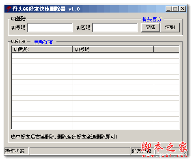Click the QQ好友 group label
The width and height of the screenshot is (192, 160).
click(x=18, y=41)
